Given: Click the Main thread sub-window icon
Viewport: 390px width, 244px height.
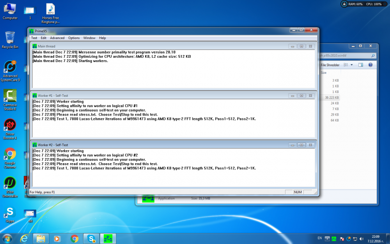Looking at the screenshot, I should pos(35,46).
